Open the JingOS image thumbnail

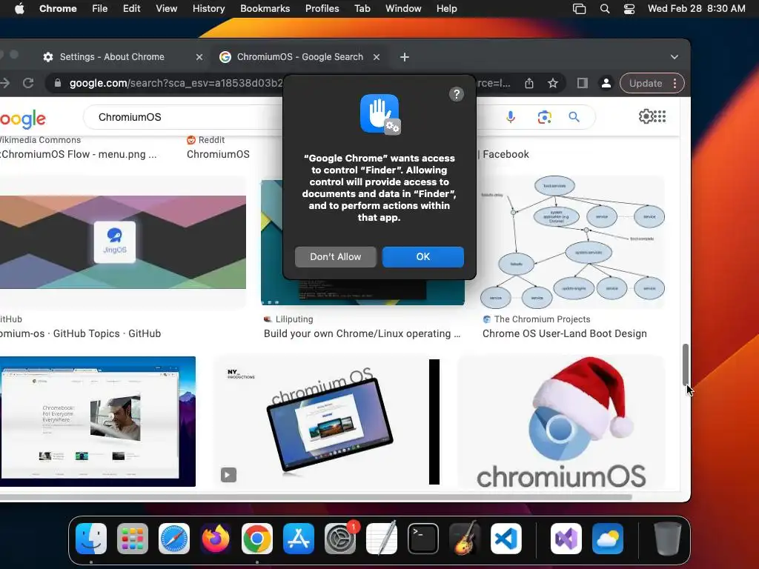[x=122, y=242]
